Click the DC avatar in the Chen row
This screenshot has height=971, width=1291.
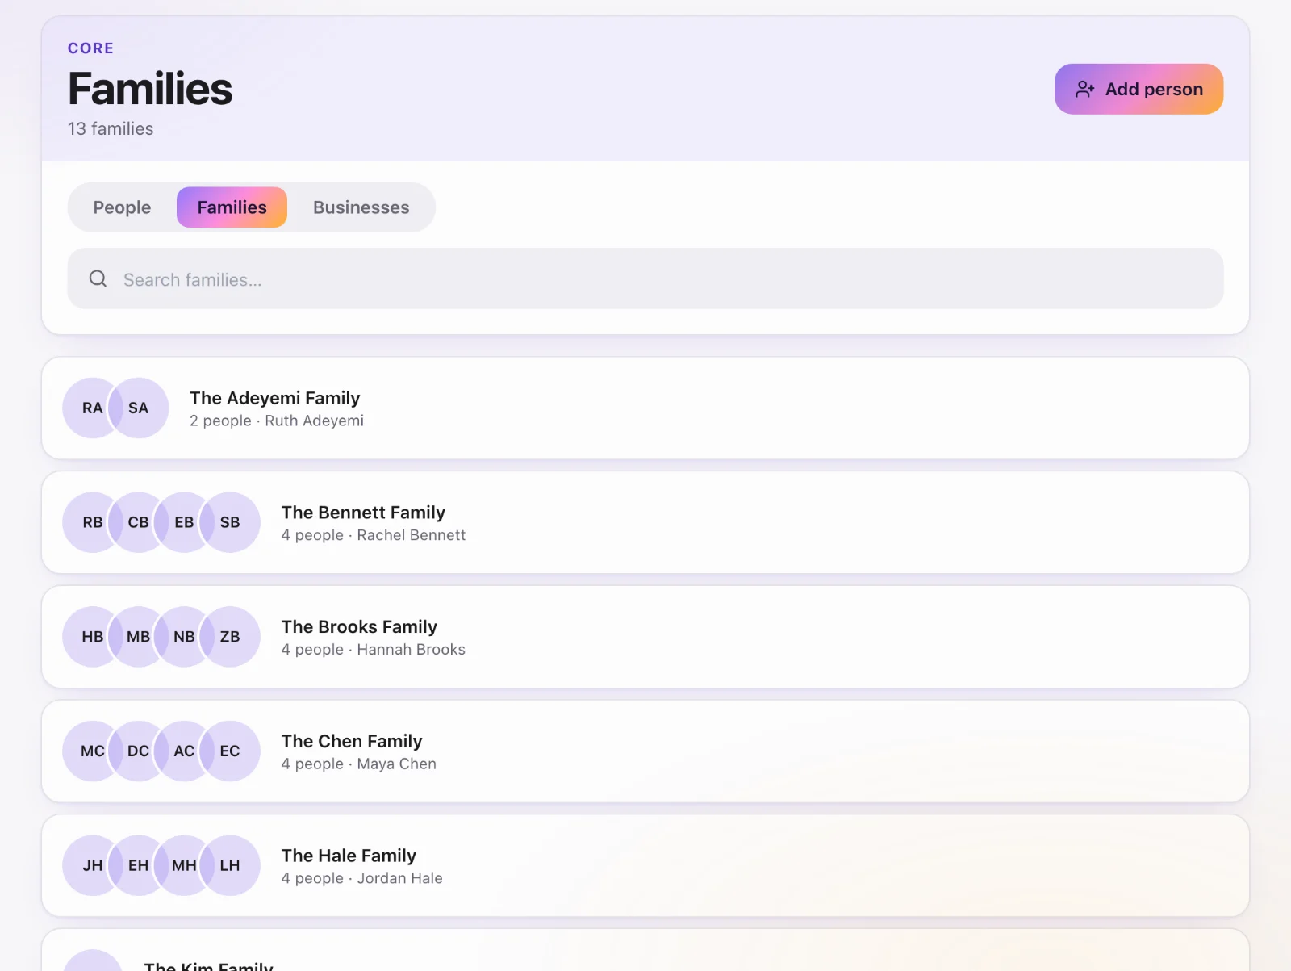(x=139, y=751)
